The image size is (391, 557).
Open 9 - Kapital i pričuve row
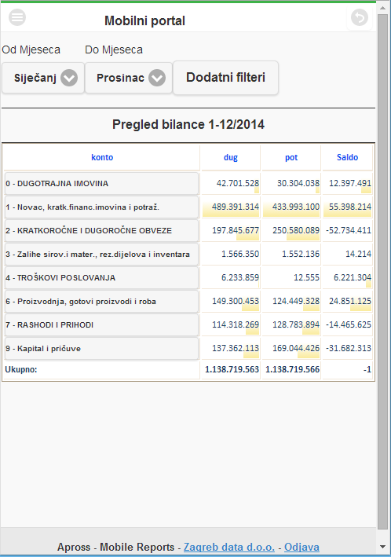101,349
